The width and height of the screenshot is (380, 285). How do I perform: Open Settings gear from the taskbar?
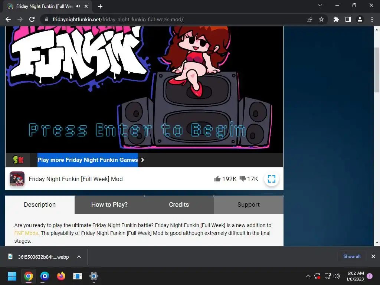click(x=94, y=276)
